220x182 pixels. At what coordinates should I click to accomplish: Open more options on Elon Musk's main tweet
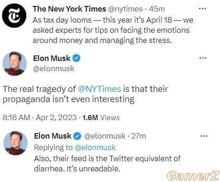pos(203,58)
